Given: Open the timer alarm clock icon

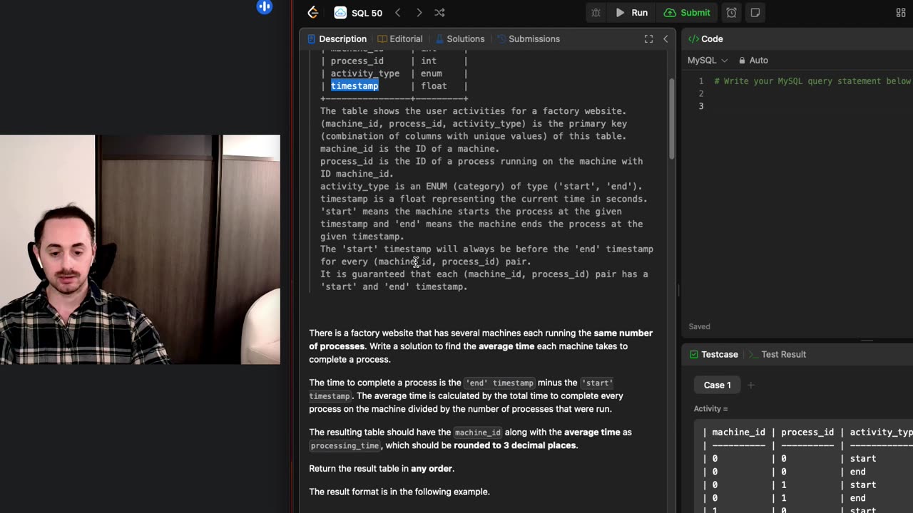Looking at the screenshot, I should click(x=731, y=13).
